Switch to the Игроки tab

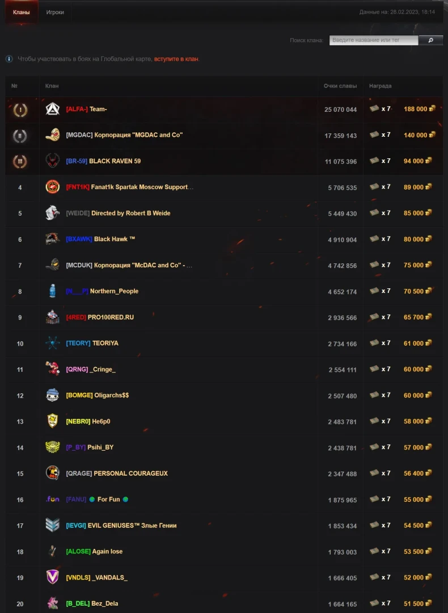tap(55, 12)
